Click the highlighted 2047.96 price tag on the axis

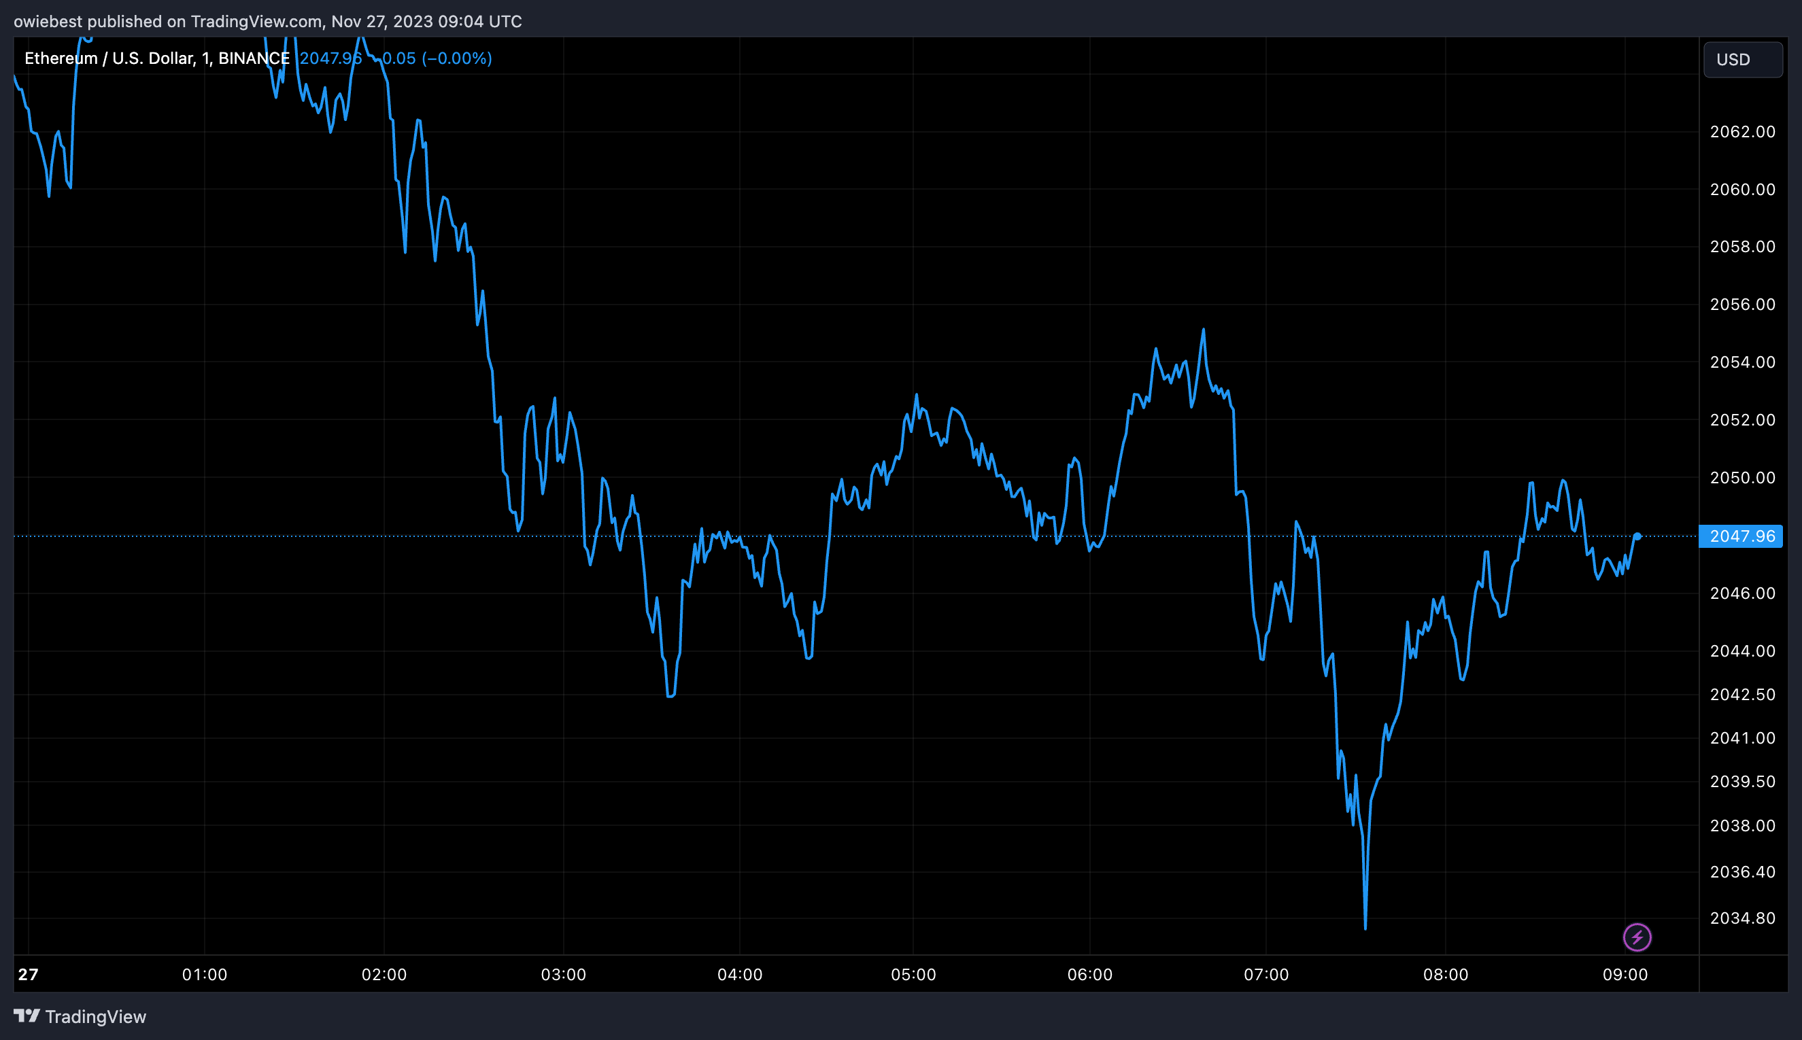tap(1741, 536)
